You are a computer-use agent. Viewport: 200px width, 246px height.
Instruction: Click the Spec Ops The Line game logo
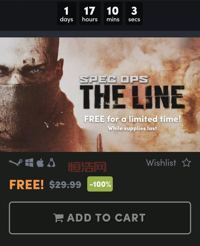pos(132,92)
